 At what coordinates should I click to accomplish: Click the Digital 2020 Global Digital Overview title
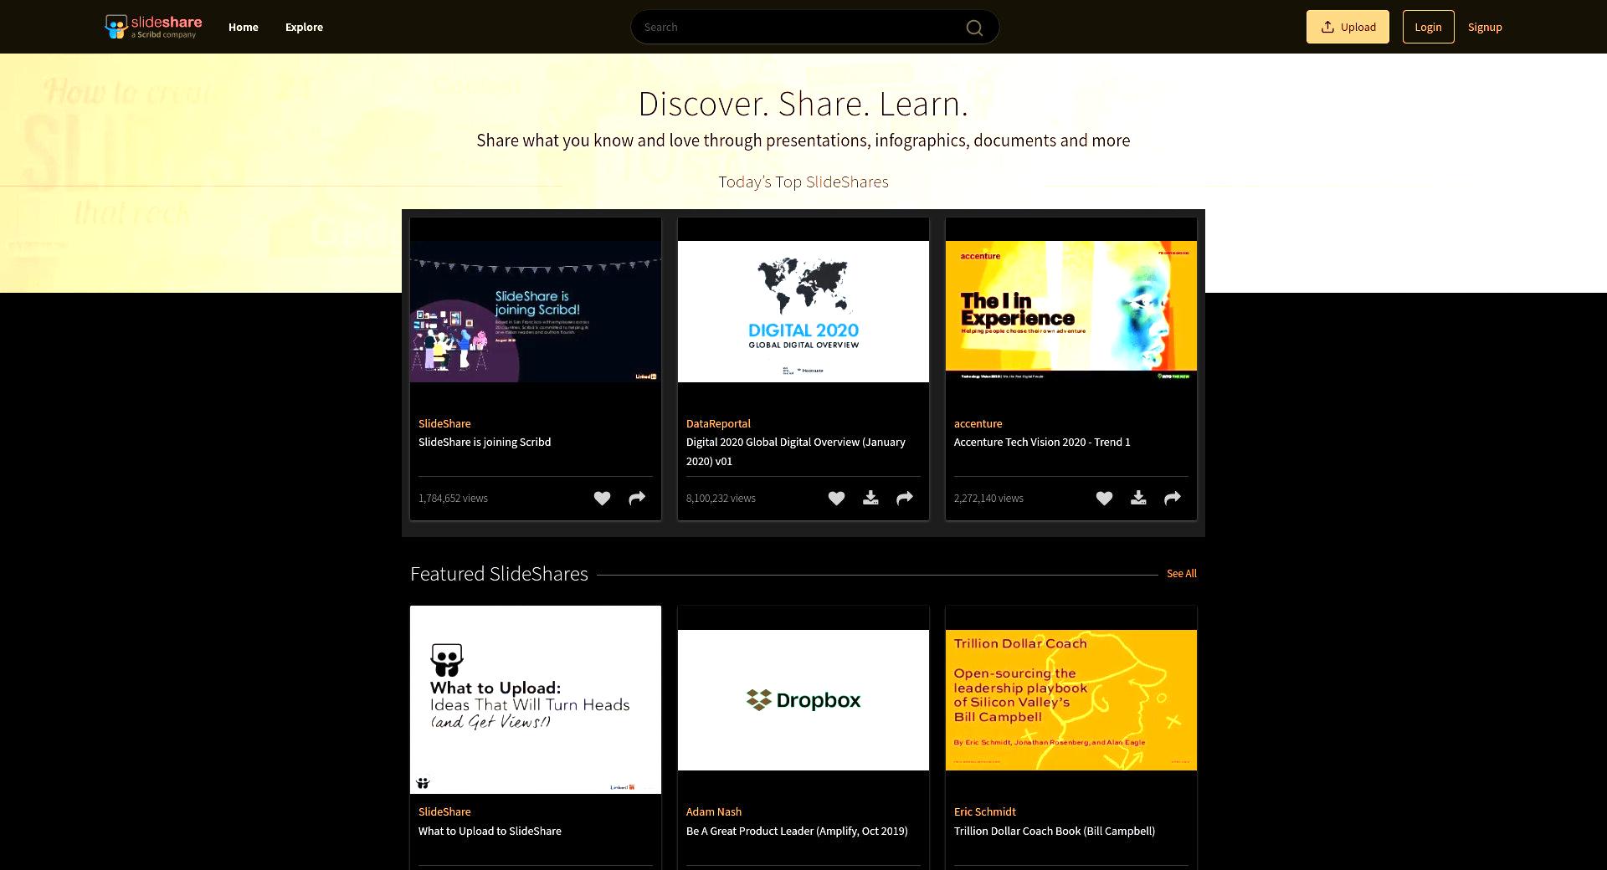(x=795, y=451)
